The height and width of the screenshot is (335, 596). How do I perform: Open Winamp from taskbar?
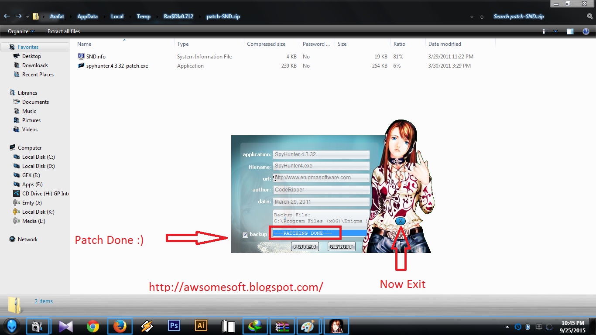147,326
